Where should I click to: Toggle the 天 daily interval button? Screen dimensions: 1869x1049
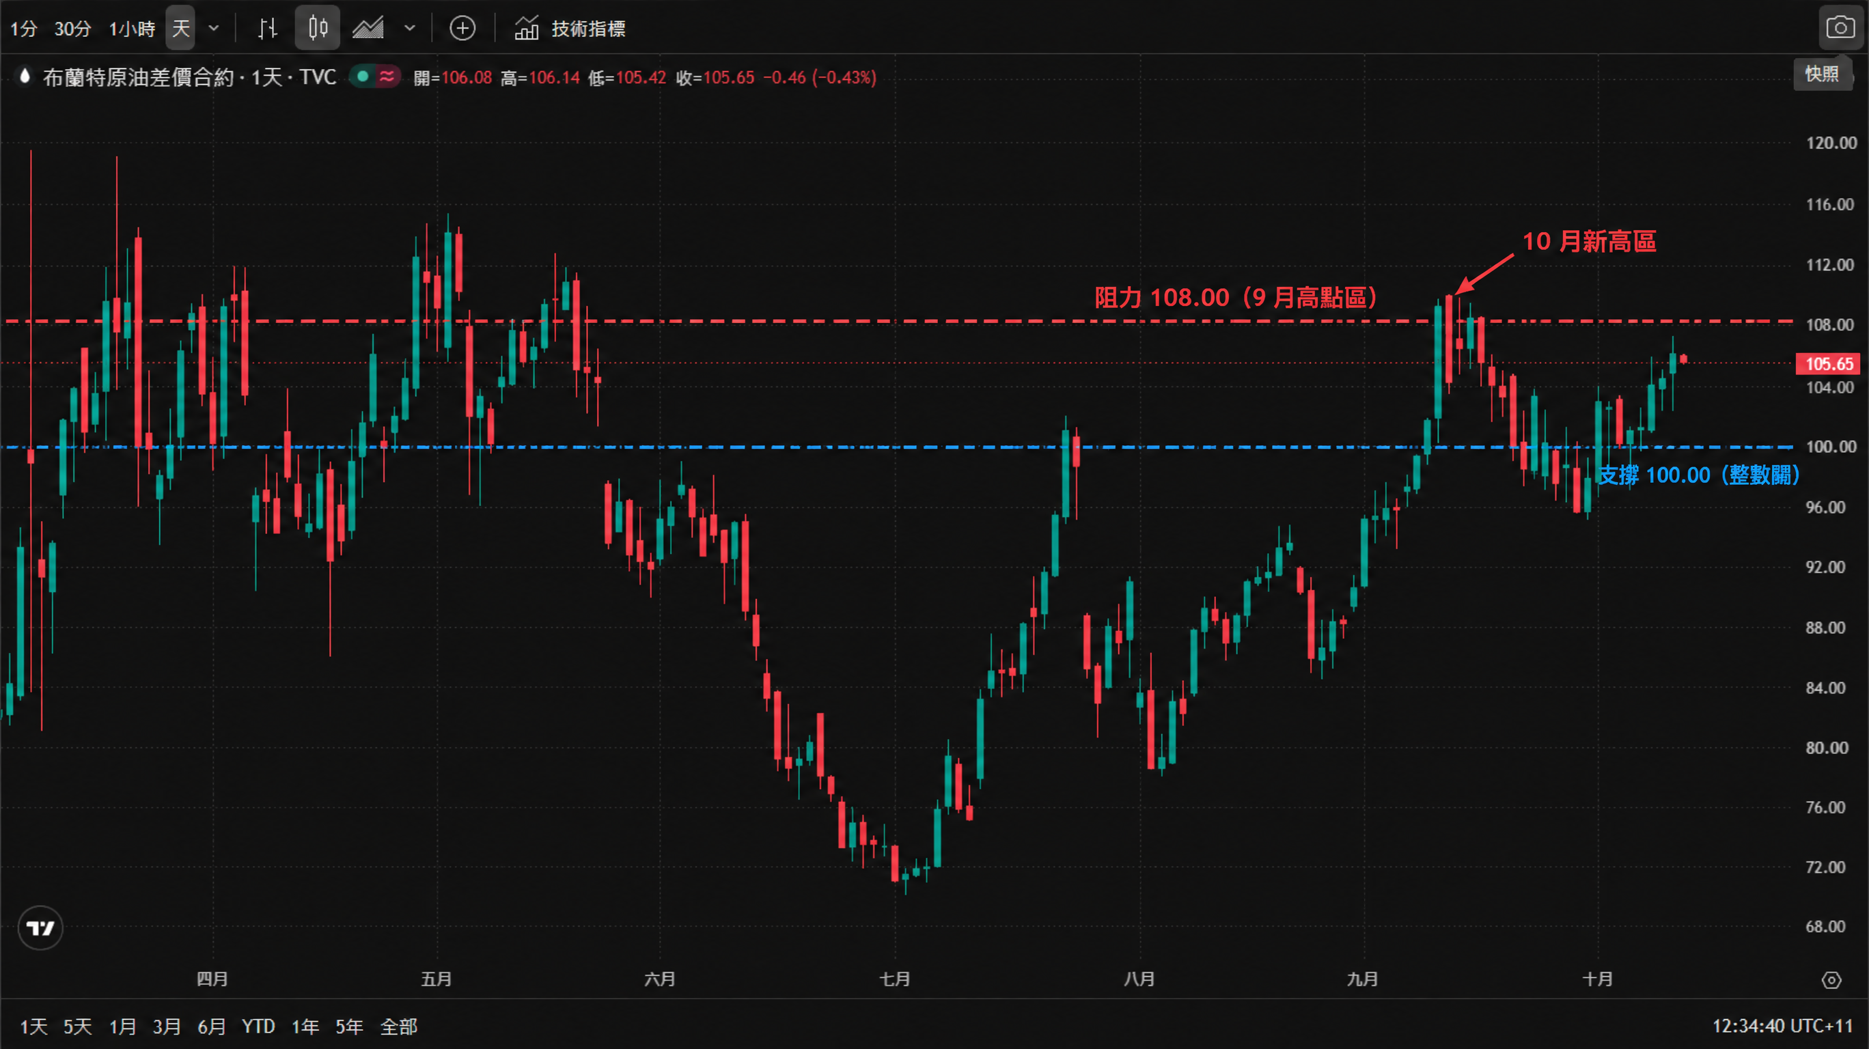180,28
